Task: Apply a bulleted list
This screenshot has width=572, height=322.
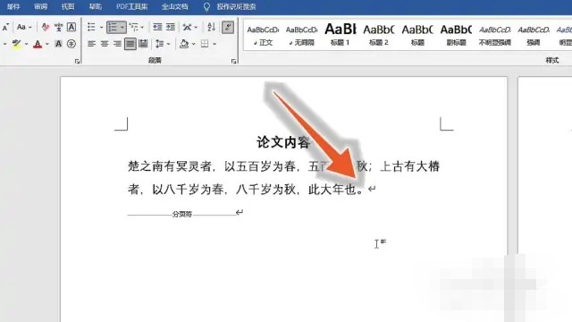Action: (x=91, y=27)
